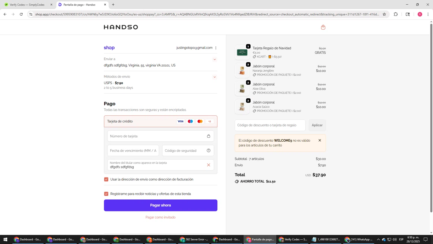This screenshot has height=244, width=433.
Task: Open the browser extensions icon
Action: [396, 14]
